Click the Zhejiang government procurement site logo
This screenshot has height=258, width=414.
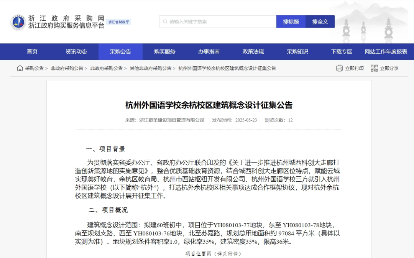[x=18, y=22]
